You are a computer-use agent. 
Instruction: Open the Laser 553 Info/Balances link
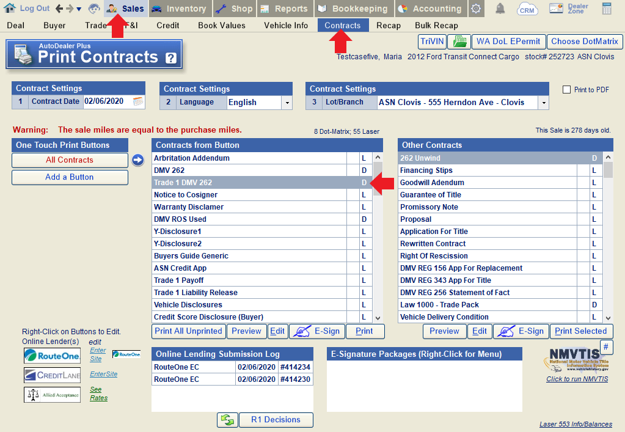point(576,425)
